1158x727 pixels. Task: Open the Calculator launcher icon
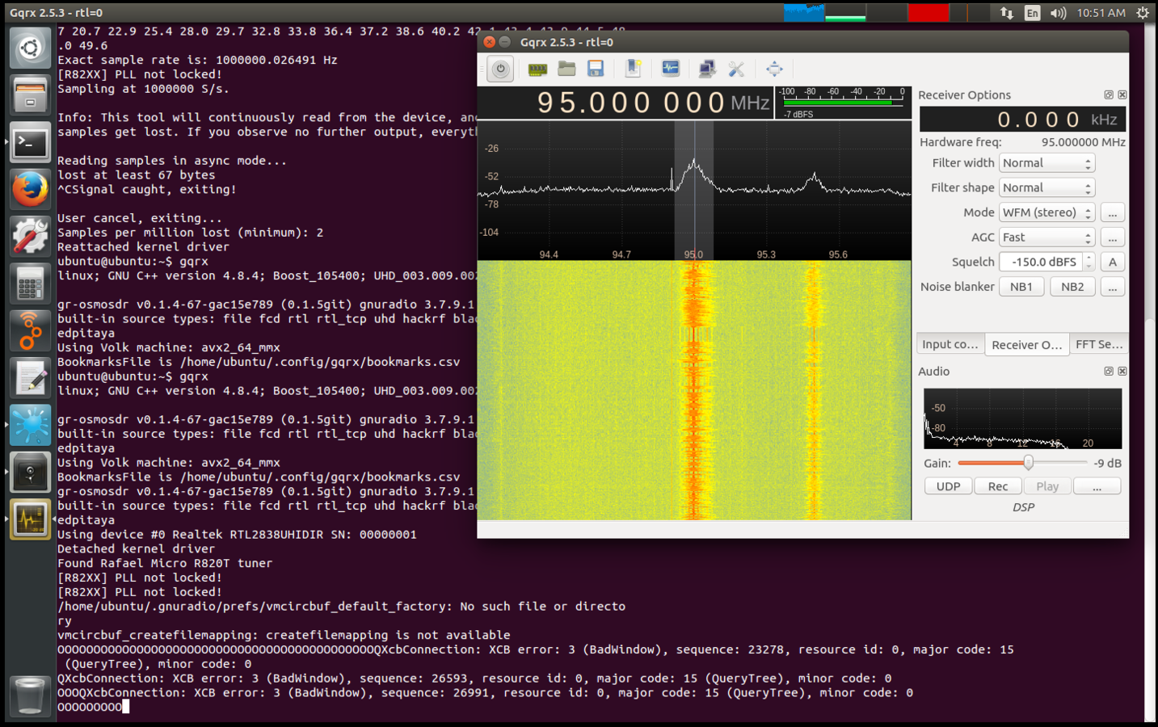click(x=30, y=284)
